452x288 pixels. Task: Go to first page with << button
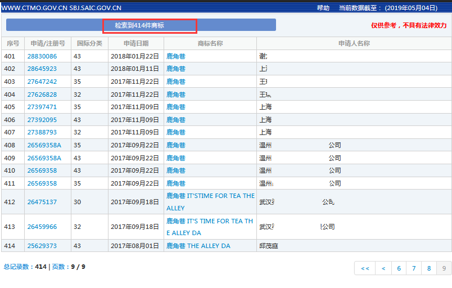click(x=365, y=268)
